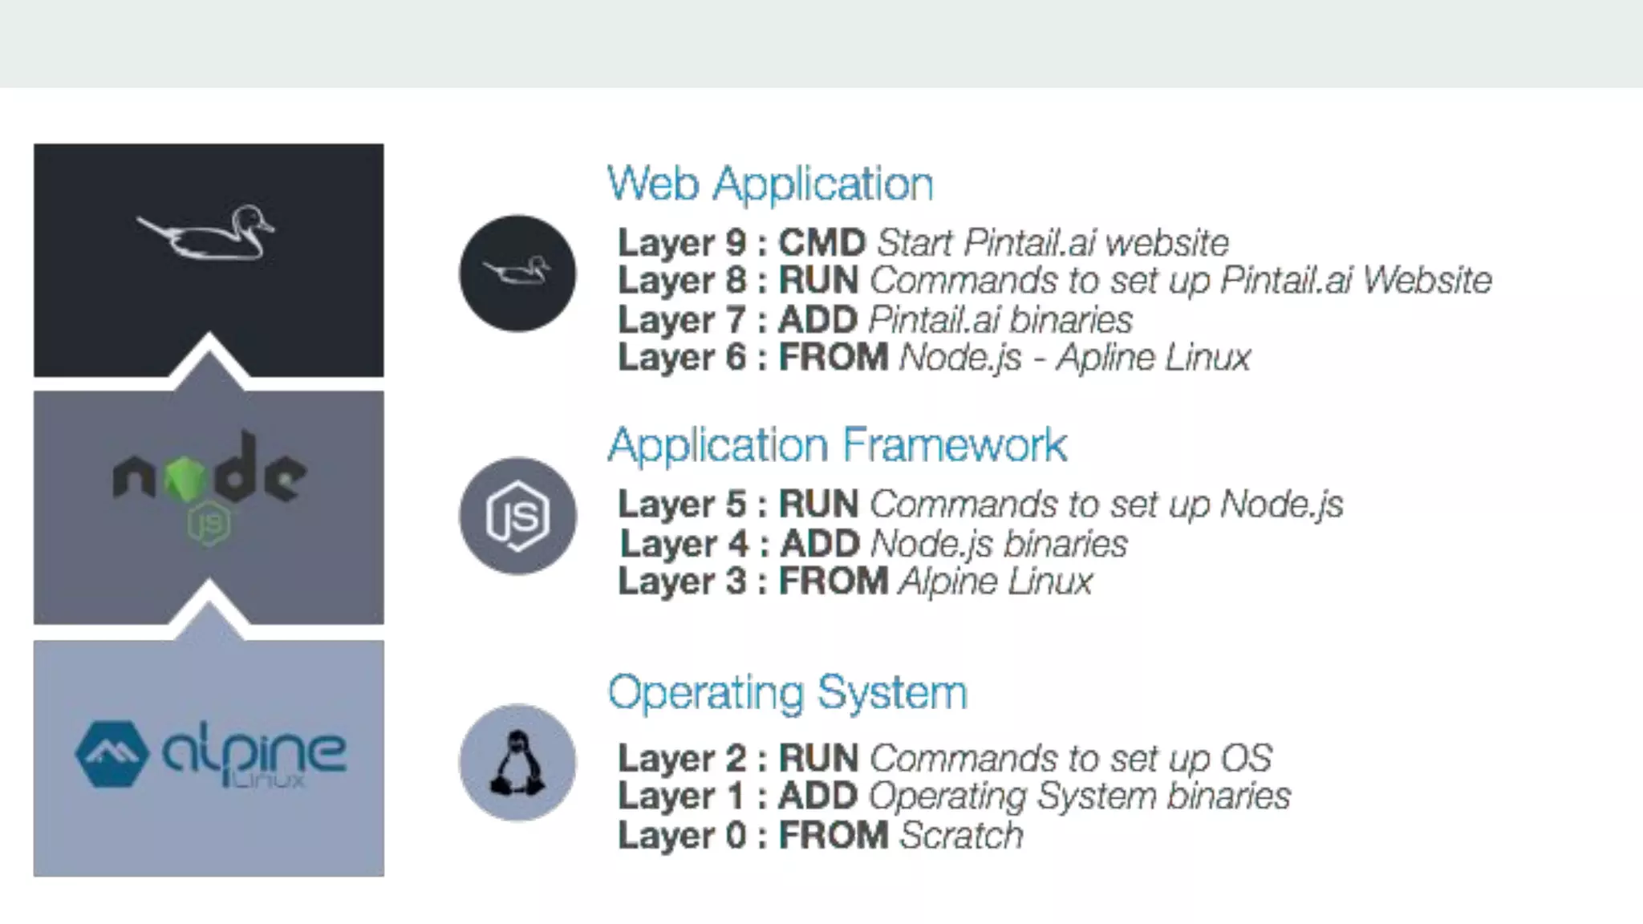Click the green JS hexagon under node logo
Image resolution: width=1643 pixels, height=924 pixels.
[209, 524]
